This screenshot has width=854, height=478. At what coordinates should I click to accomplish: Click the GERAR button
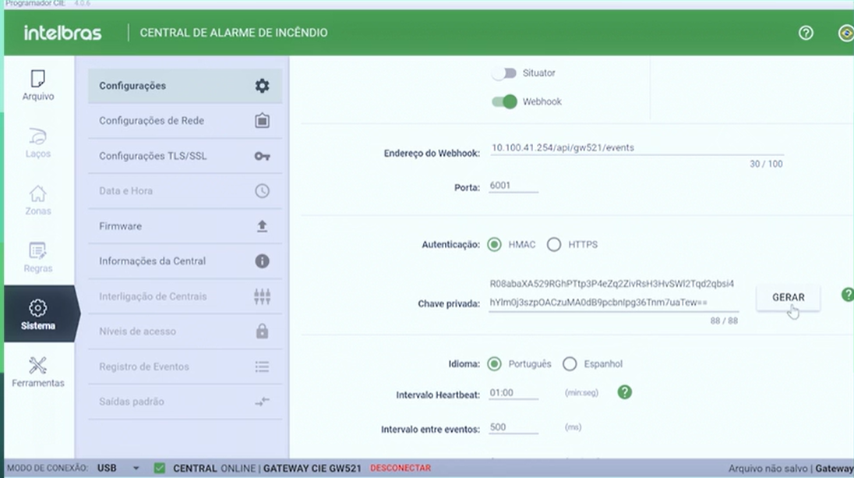(x=788, y=298)
